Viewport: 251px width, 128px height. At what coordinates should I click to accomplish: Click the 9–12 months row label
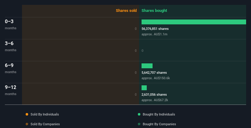click(x=11, y=90)
